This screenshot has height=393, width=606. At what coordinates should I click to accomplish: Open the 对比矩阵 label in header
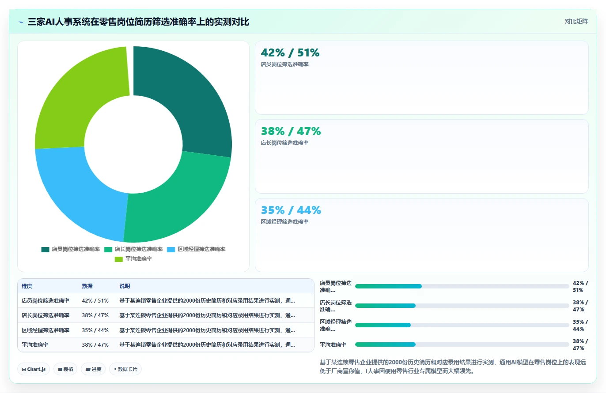tap(576, 22)
